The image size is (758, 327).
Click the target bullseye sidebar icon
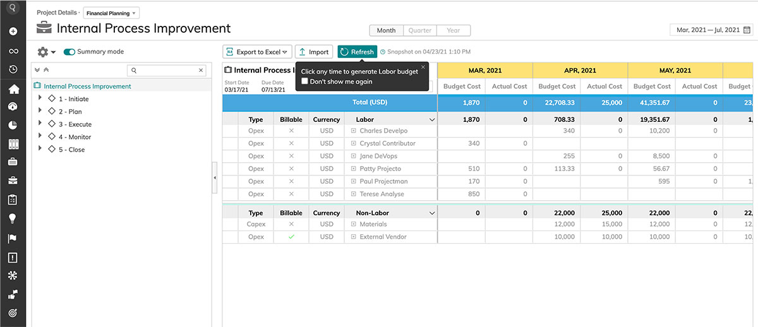point(13,313)
